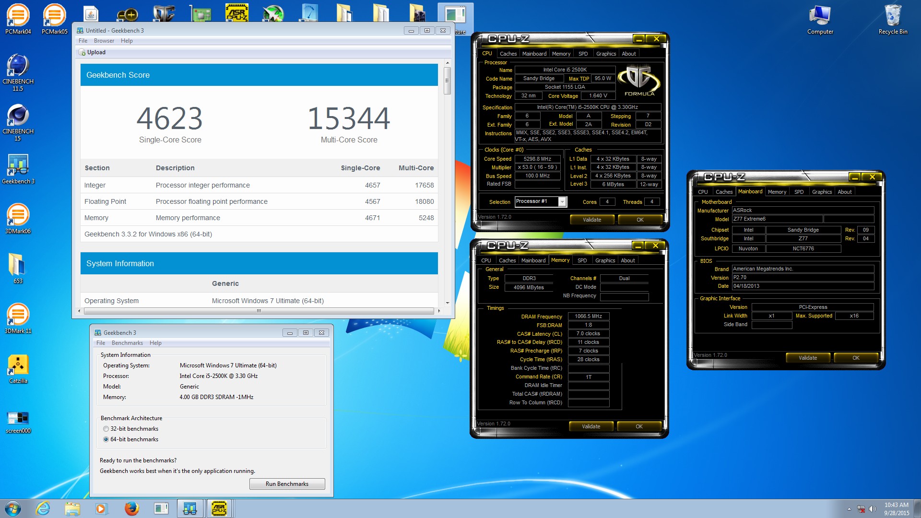Click Run Benchmarks button
The image size is (921, 518).
287,484
